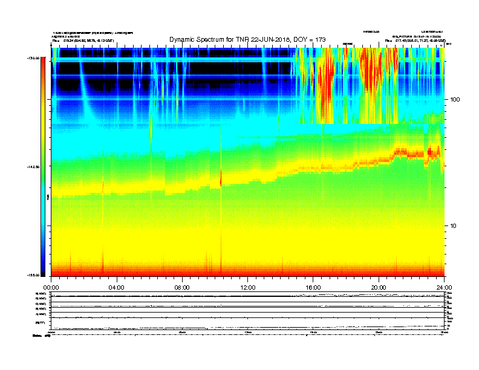Click the -130.00 color scale label

33,58
